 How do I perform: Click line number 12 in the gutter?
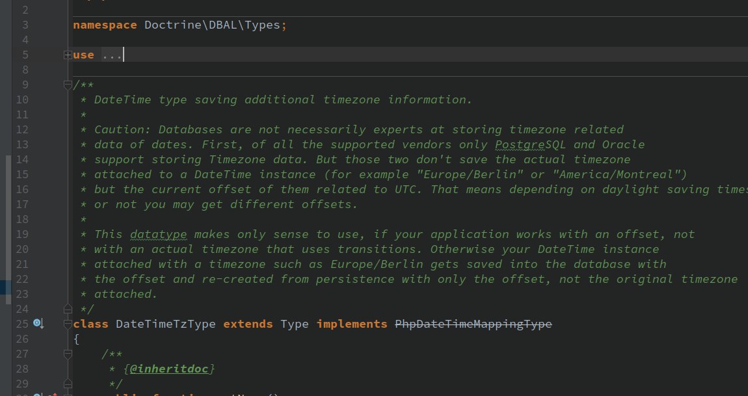[x=22, y=129]
